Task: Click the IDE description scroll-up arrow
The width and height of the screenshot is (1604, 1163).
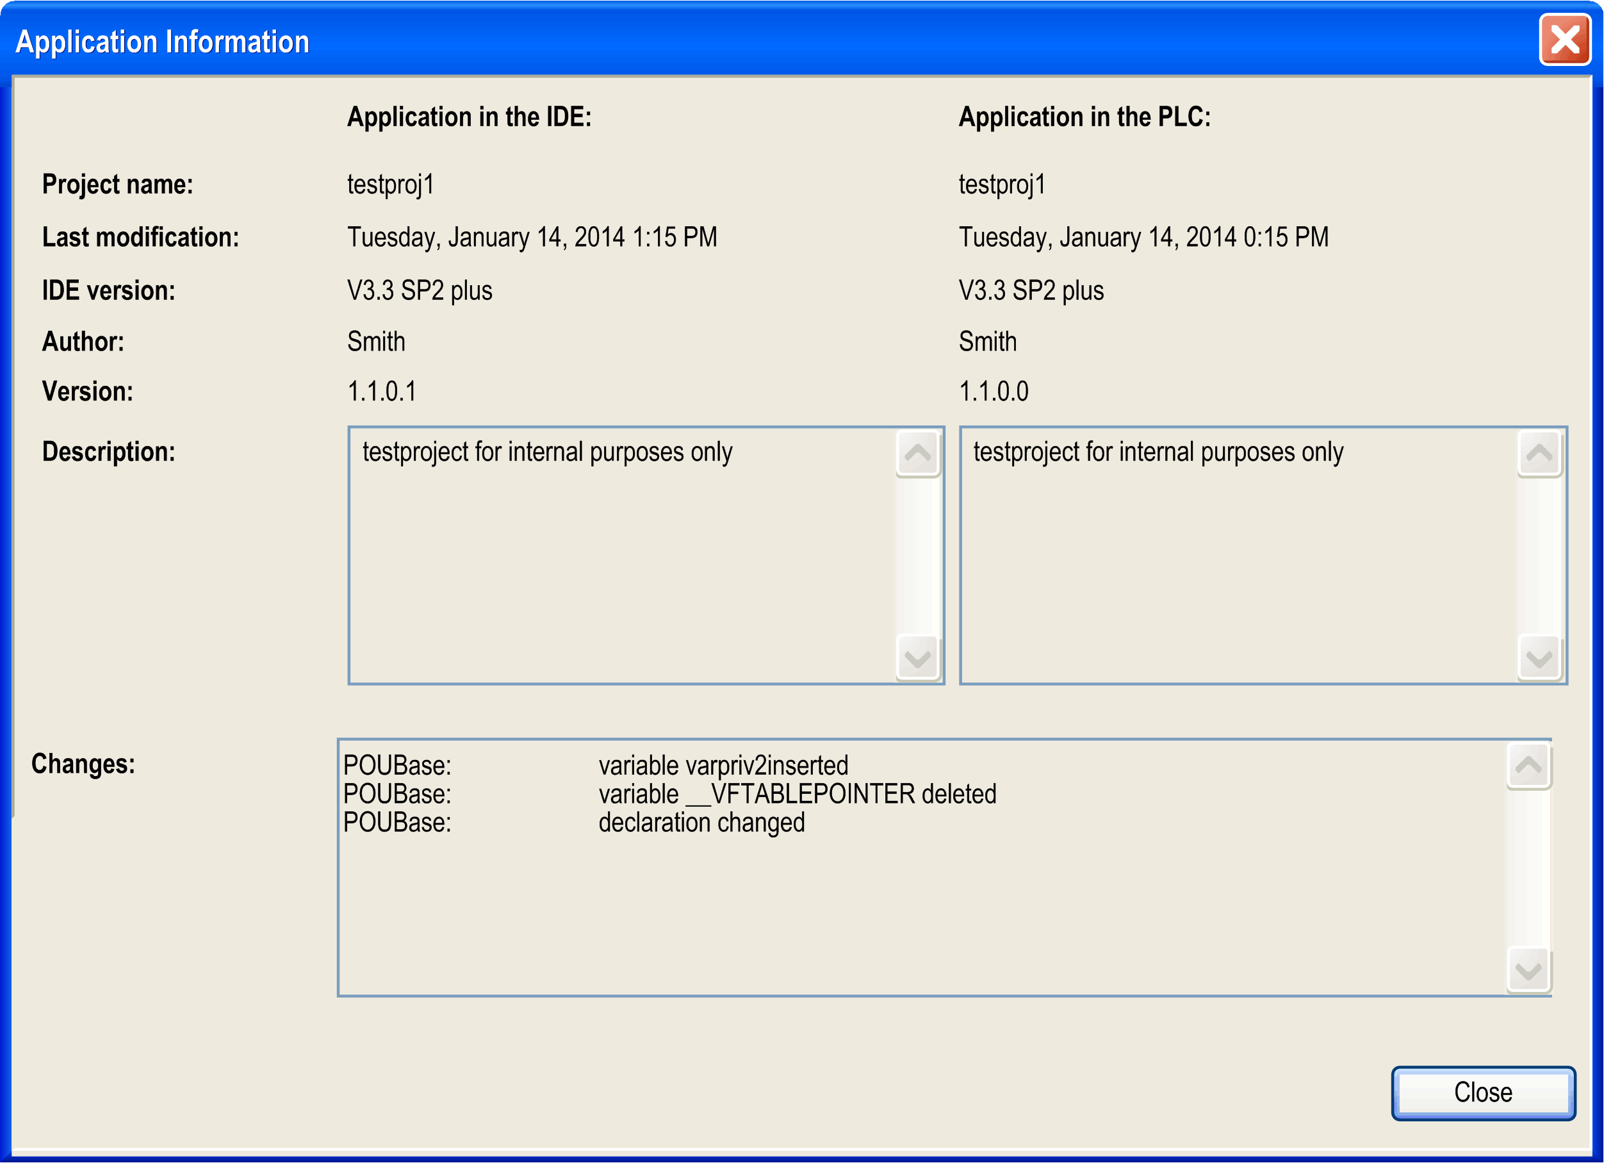Action: (x=917, y=453)
